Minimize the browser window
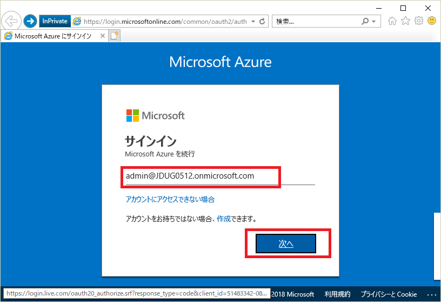The image size is (441, 302). pyautogui.click(x=379, y=8)
